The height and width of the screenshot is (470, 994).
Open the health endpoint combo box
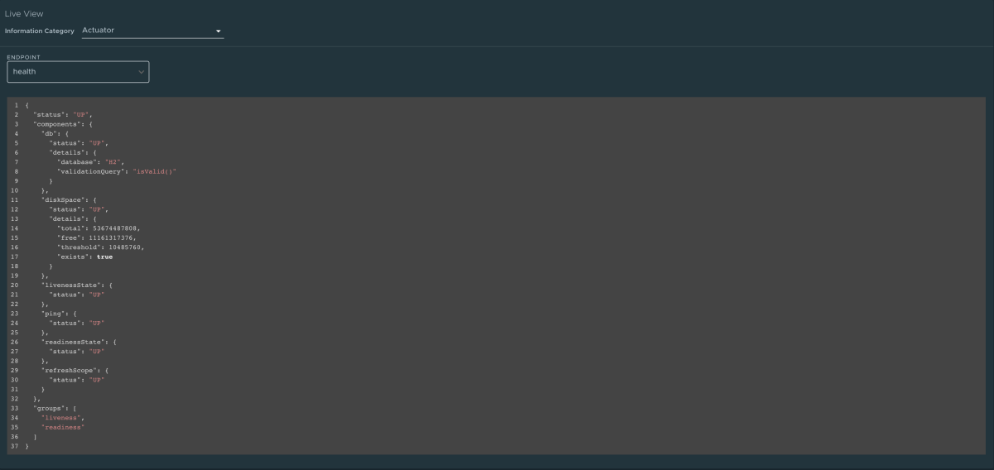tap(78, 72)
